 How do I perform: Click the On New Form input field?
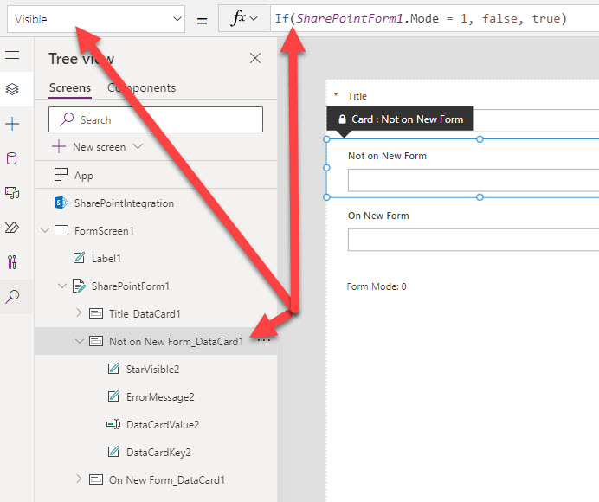(x=473, y=240)
